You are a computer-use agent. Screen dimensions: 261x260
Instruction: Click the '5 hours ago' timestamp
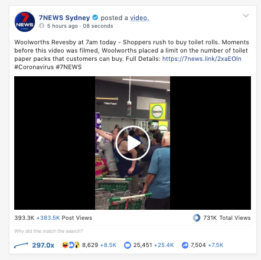pos(63,26)
